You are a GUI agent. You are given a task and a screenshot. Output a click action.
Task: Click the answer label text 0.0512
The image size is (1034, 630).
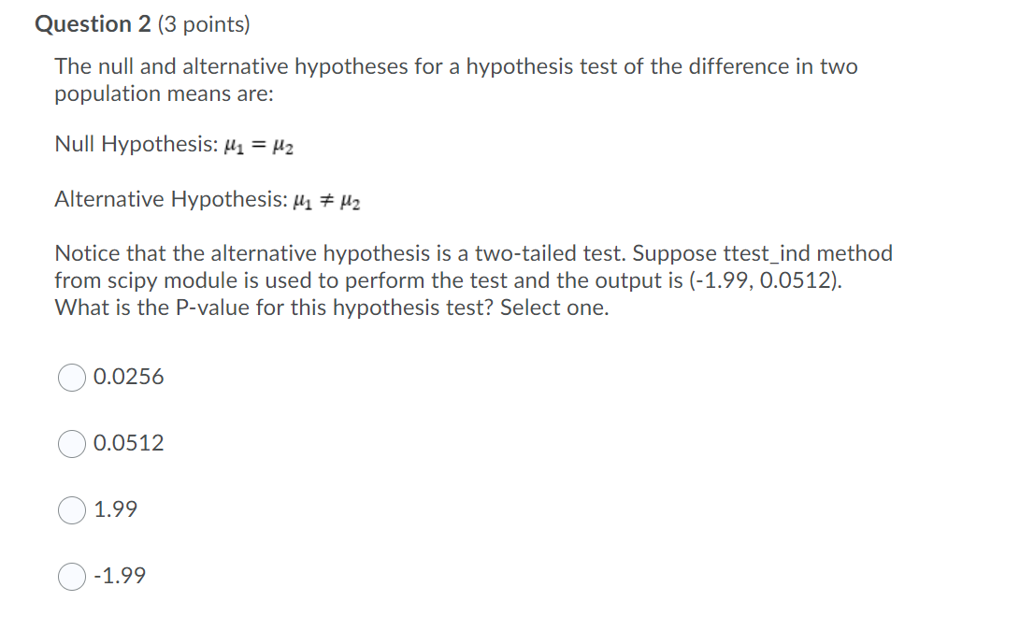click(x=128, y=444)
